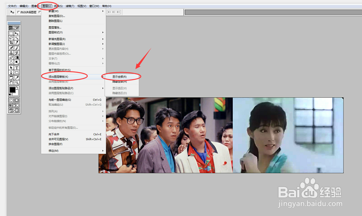Switch to Standard editing mode
Image resolution: width=362 pixels, height=216 pixels.
coord(11,100)
